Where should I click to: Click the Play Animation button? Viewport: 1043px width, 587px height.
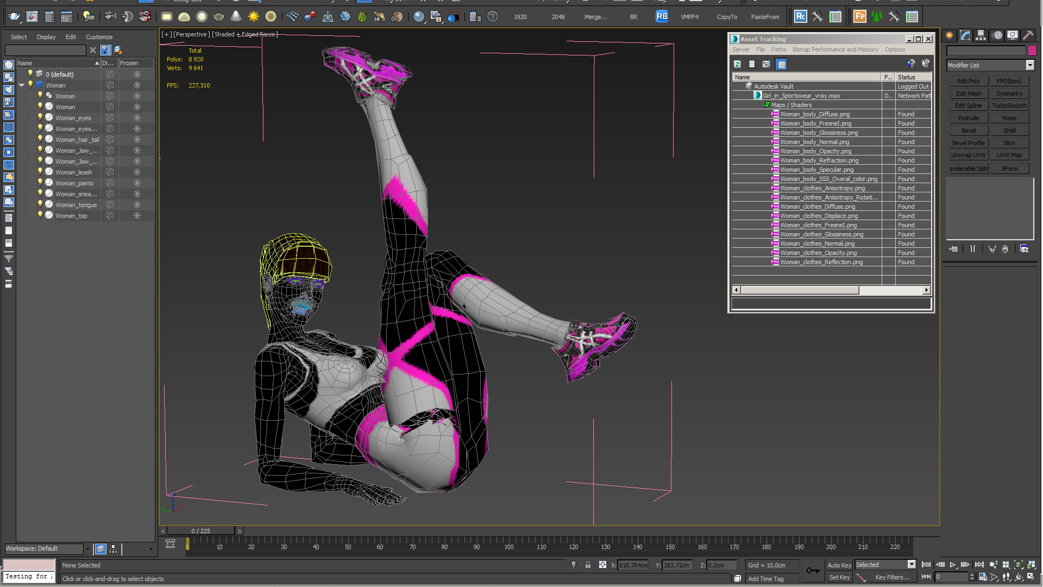coord(953,565)
